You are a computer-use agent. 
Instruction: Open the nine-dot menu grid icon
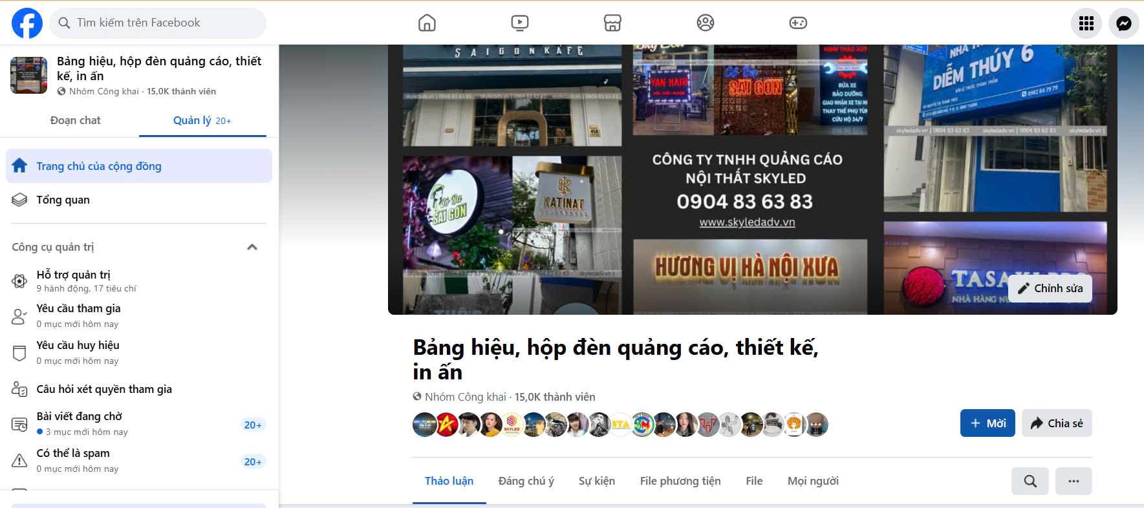(1086, 23)
